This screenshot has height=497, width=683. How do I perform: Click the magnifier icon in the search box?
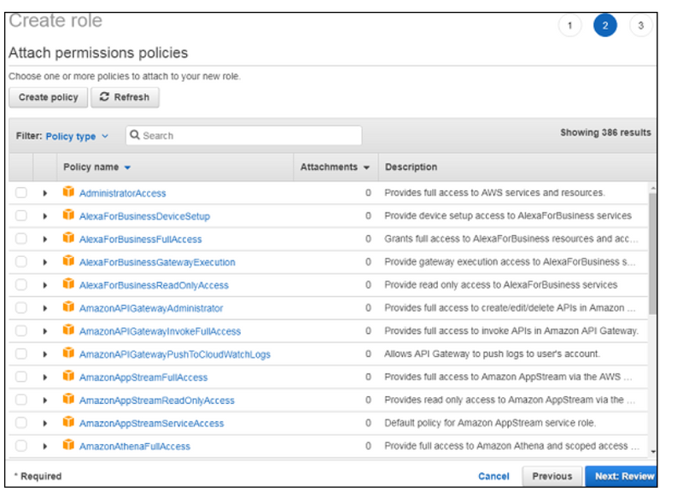pyautogui.click(x=135, y=136)
